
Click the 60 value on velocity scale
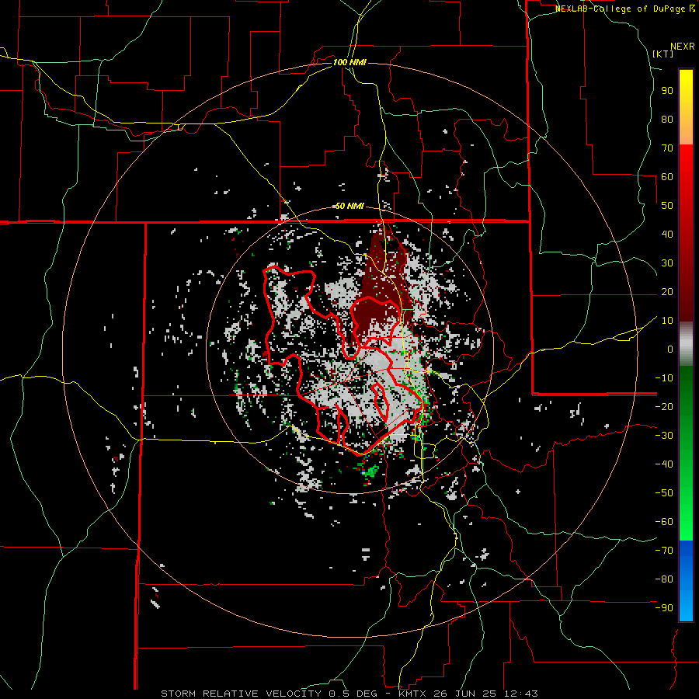click(667, 177)
